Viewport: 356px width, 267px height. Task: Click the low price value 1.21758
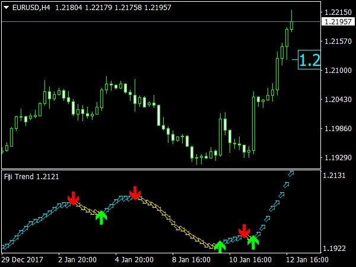tap(128, 8)
